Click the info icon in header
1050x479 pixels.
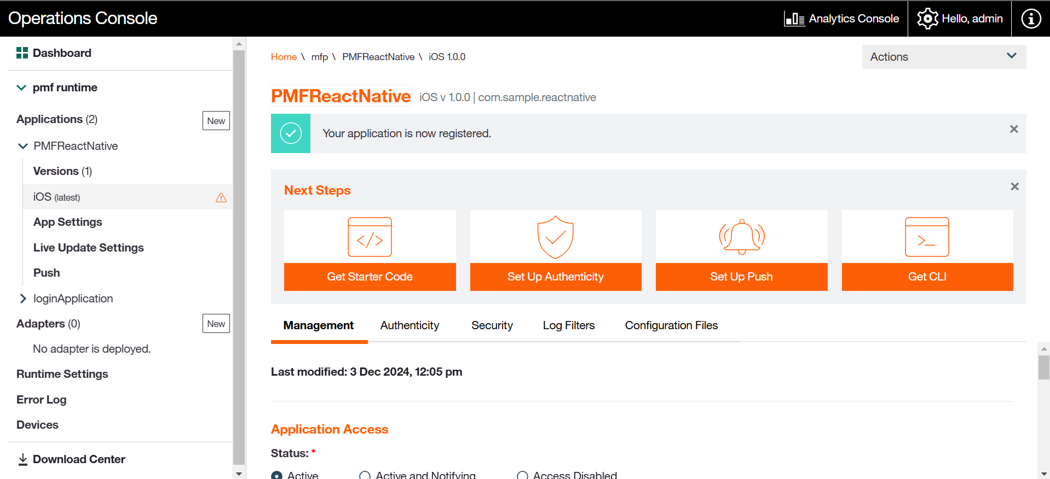(1031, 19)
